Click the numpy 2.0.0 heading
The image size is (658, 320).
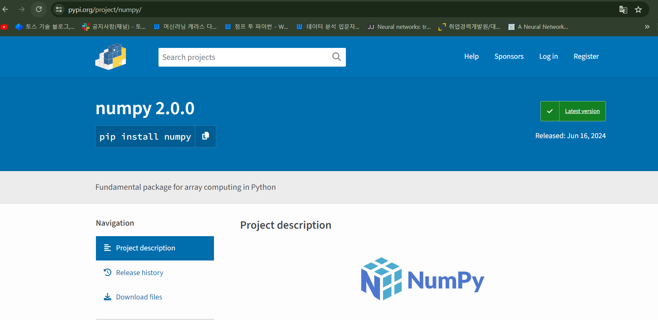[x=145, y=109]
